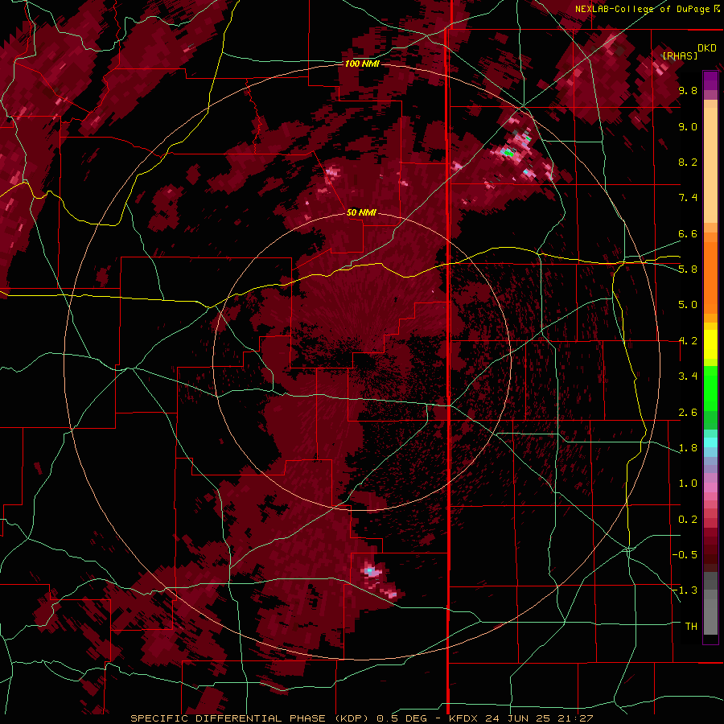Select the 9.0 scale value
The image size is (724, 724).
pyautogui.click(x=688, y=126)
